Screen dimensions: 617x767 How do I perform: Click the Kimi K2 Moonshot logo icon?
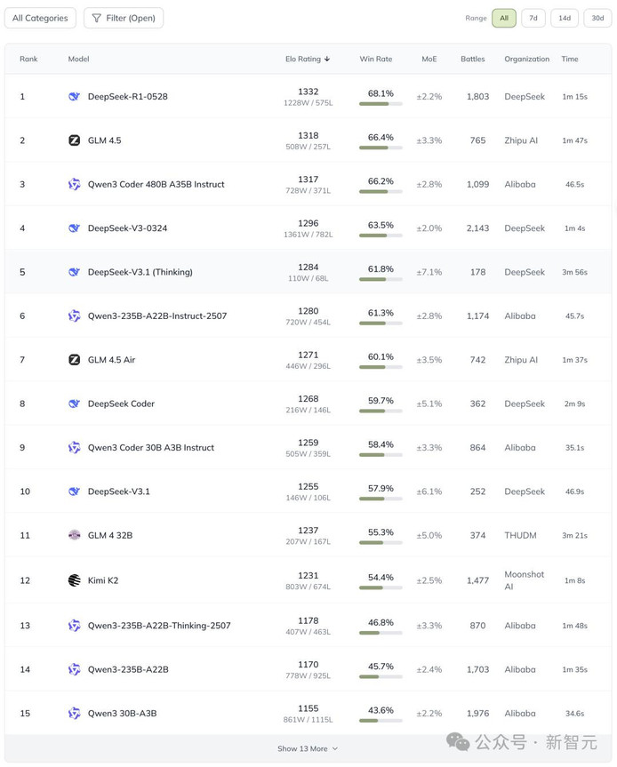click(75, 580)
